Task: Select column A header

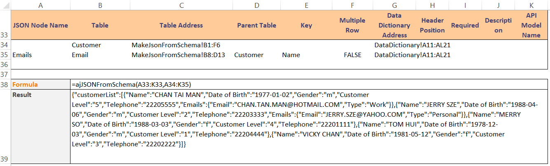Action: point(40,5)
